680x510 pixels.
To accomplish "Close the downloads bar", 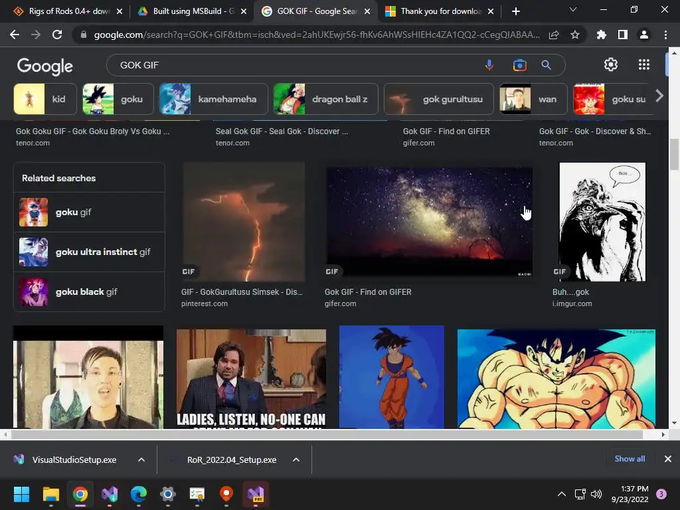I will point(668,459).
